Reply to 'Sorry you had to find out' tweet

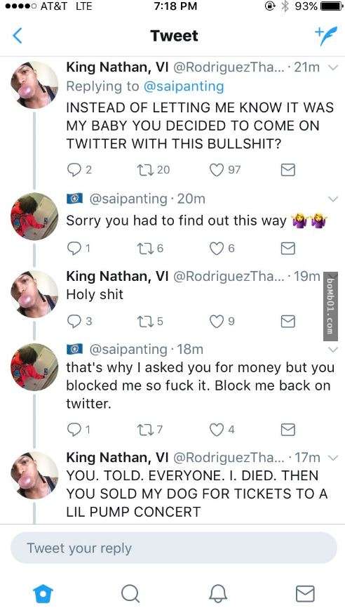coord(74,249)
